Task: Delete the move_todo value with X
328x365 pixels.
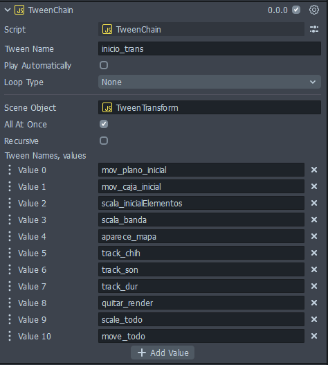Action: click(x=314, y=336)
